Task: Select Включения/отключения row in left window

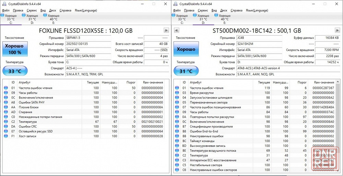Action: 84,98
